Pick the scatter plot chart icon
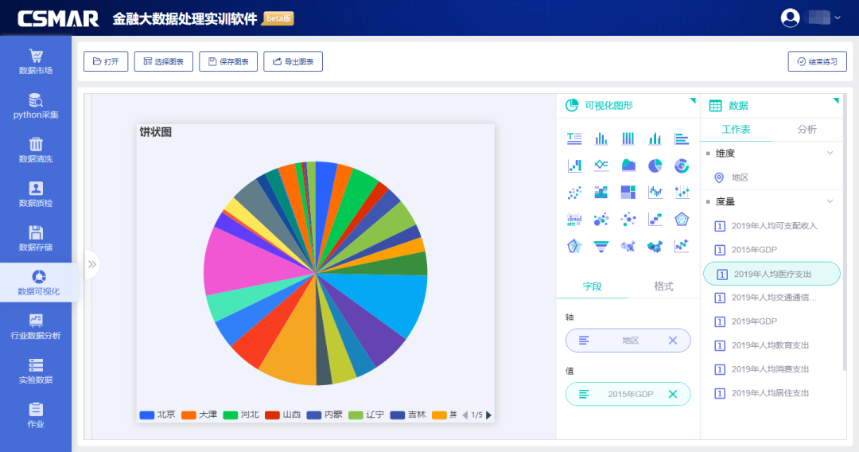The image size is (859, 452). click(x=574, y=192)
